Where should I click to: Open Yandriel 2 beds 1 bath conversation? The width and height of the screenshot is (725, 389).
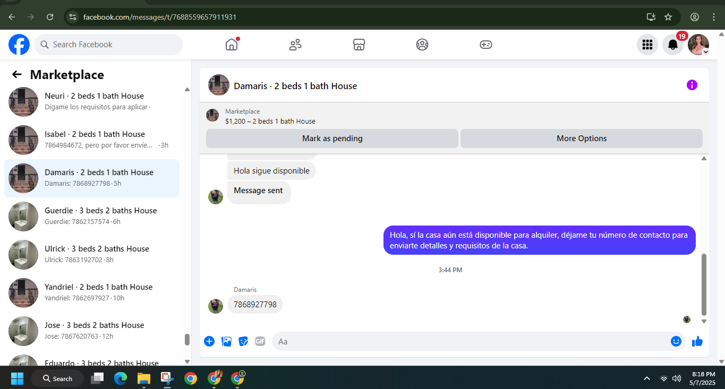pos(91,292)
